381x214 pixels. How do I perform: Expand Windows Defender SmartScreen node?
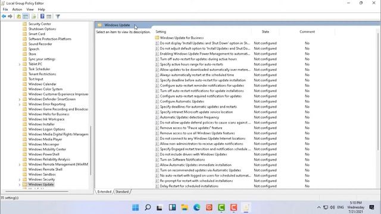click(x=20, y=99)
